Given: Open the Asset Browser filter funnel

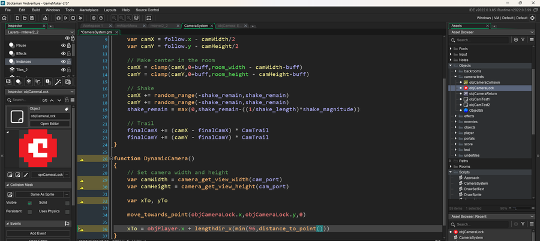Looking at the screenshot, I should click(x=523, y=40).
